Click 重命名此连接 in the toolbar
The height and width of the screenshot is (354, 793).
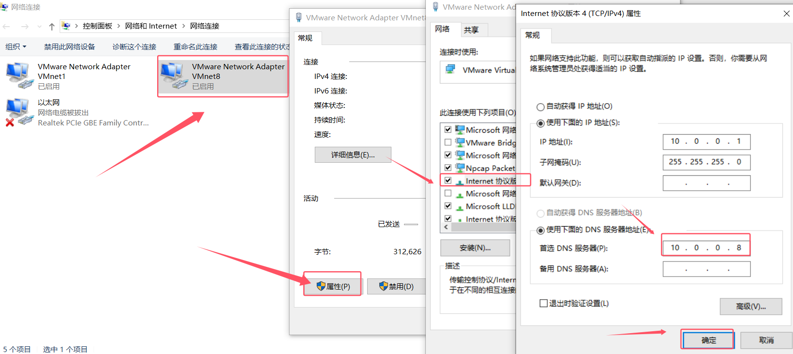coord(195,46)
